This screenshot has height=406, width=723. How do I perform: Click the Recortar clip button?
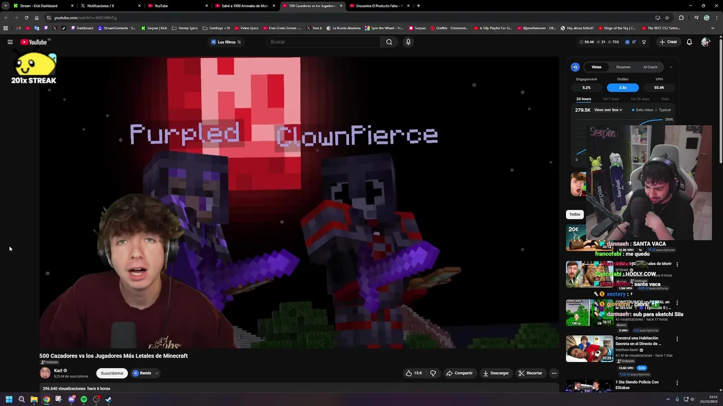pos(530,373)
